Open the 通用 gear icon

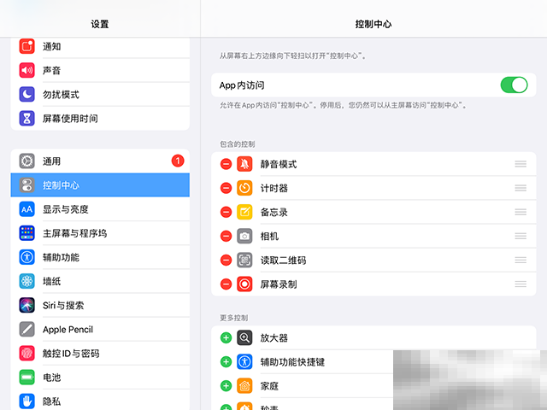[26, 161]
